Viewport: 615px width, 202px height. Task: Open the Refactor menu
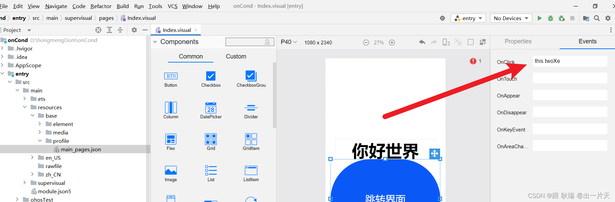click(x=101, y=6)
